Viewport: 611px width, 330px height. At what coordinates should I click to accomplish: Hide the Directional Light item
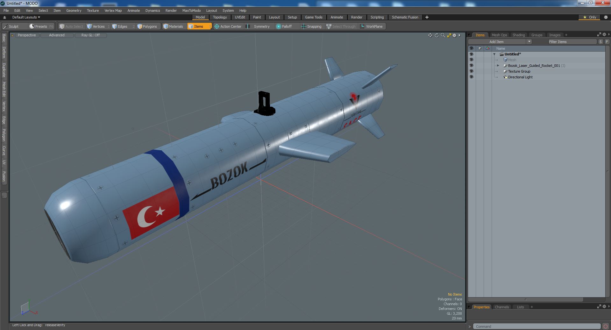click(x=471, y=77)
